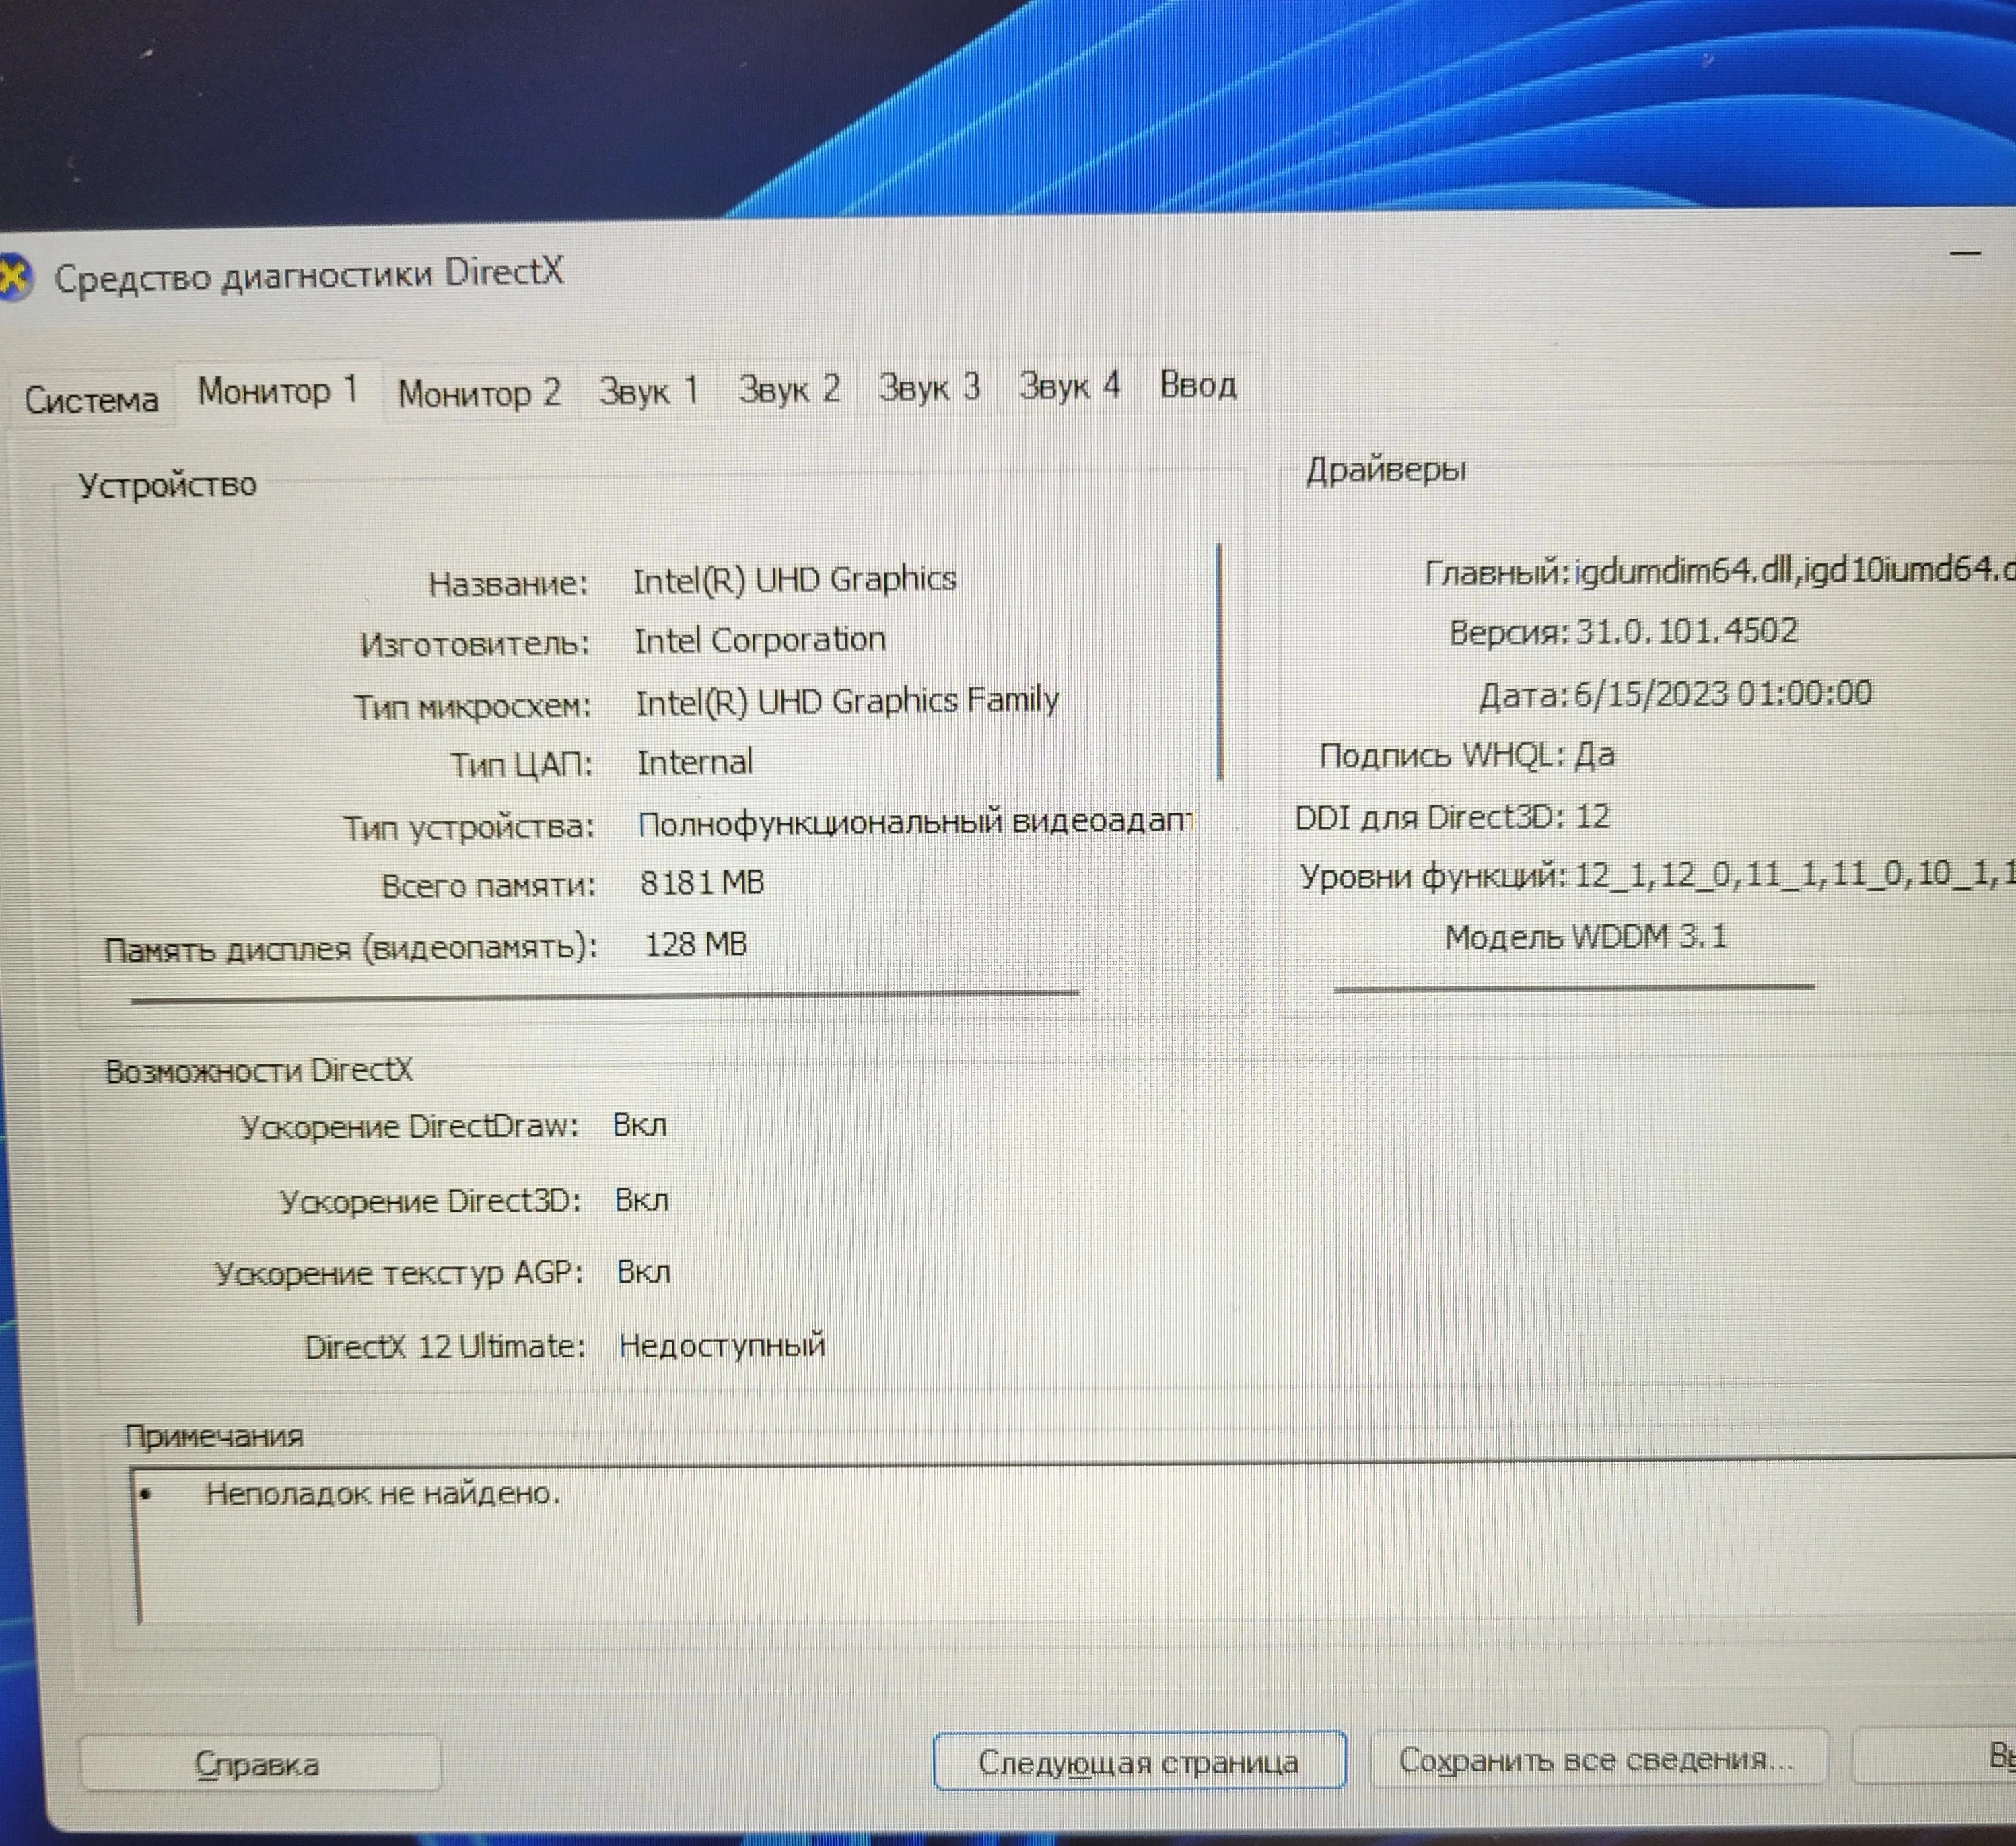Image resolution: width=2016 pixels, height=1846 pixels.
Task: Select the Монитор 1 tab
Action: (x=277, y=391)
